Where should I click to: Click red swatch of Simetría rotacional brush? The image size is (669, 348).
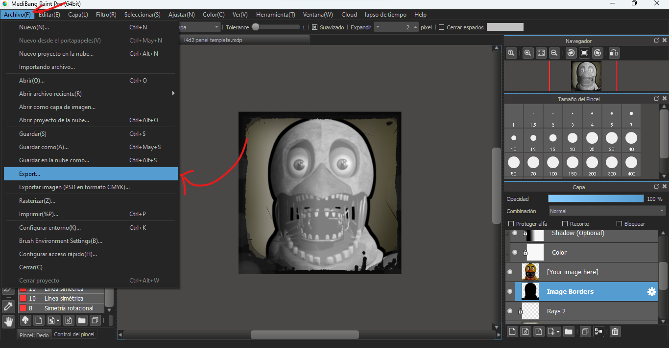click(23, 308)
